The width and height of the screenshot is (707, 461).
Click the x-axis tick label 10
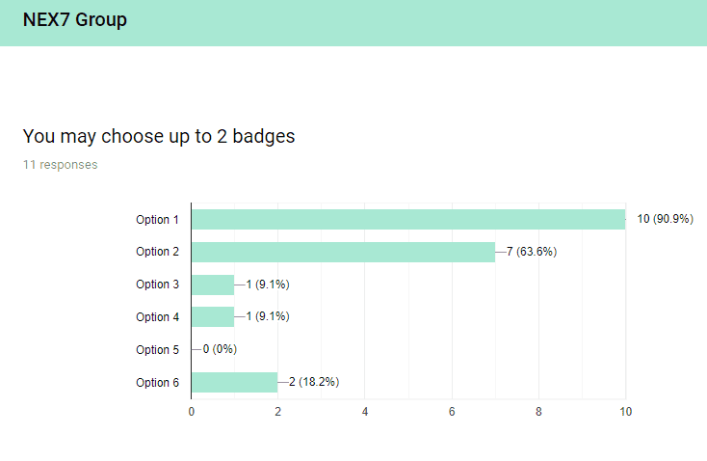tap(625, 412)
